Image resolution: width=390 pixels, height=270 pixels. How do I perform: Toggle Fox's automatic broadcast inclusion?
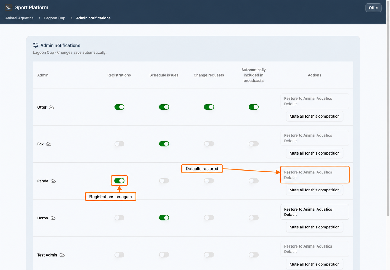(x=254, y=144)
